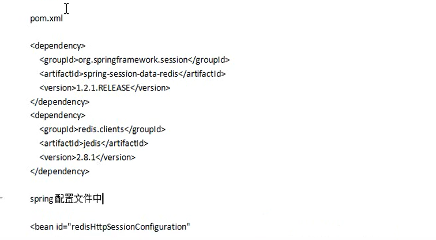The image size is (436, 240).
Task: Click the Chinese text 配置文件中
Action: pos(78,199)
